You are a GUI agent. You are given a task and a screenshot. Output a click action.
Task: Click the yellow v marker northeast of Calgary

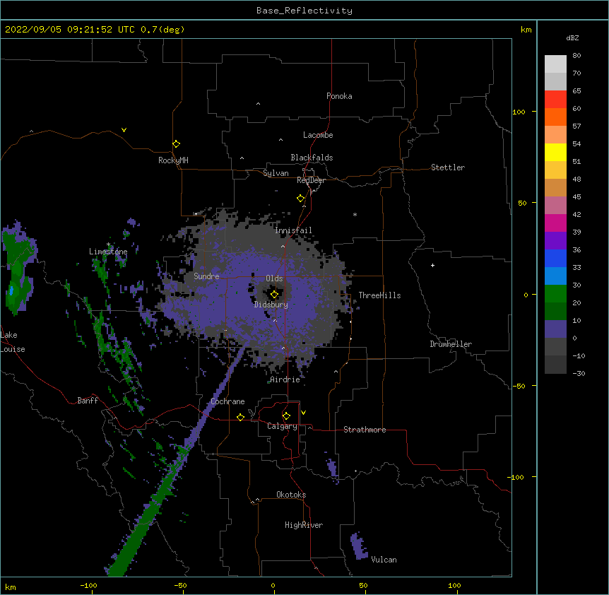coord(303,413)
